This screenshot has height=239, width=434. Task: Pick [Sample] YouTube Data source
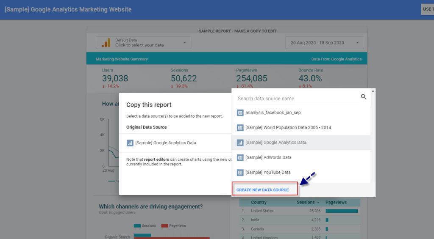[301, 173]
